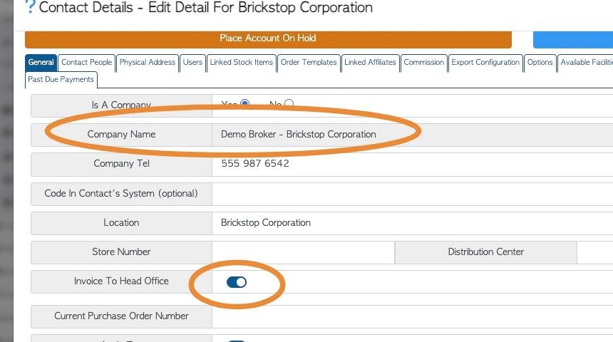The width and height of the screenshot is (613, 342).
Task: Click the orange Place Account On Hold button
Action: [x=268, y=38]
